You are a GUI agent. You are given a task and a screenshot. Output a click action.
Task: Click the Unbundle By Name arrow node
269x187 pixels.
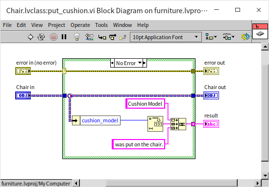click(x=76, y=120)
